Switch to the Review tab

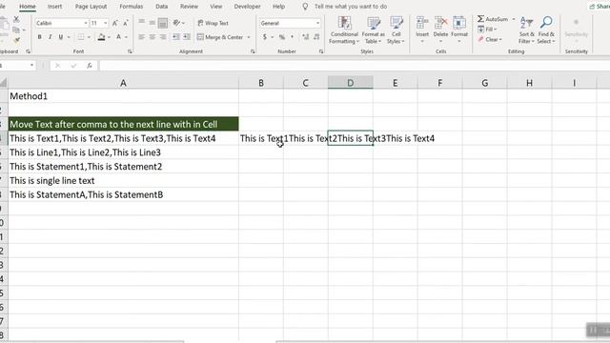pyautogui.click(x=189, y=7)
